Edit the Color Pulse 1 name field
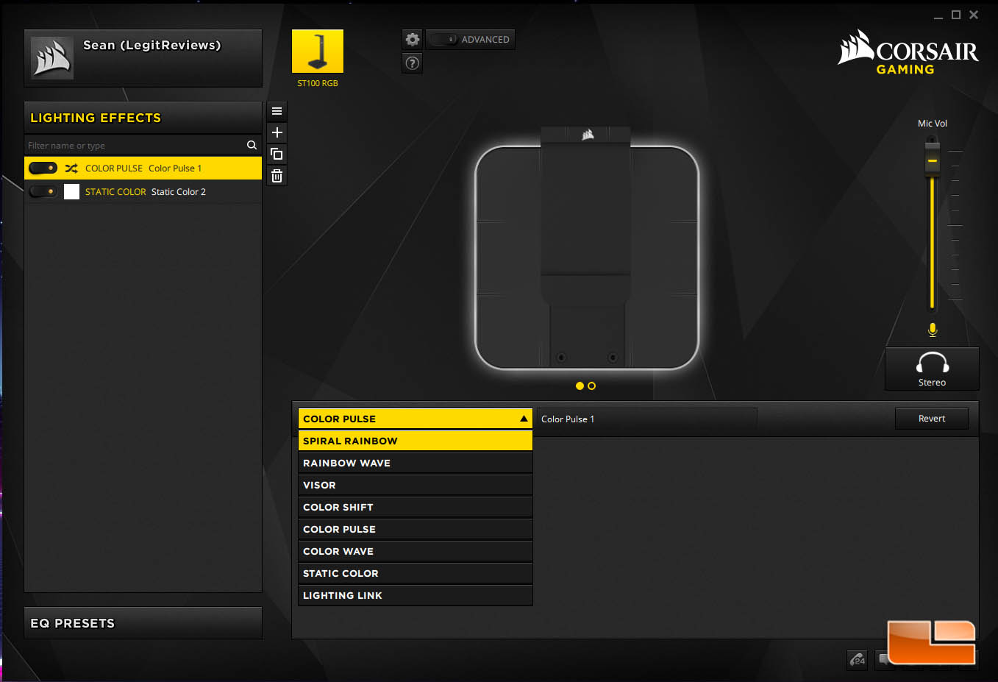The height and width of the screenshot is (682, 998). 646,419
